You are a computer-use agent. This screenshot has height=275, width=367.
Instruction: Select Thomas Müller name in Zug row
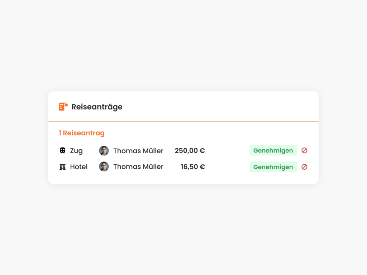click(x=138, y=151)
